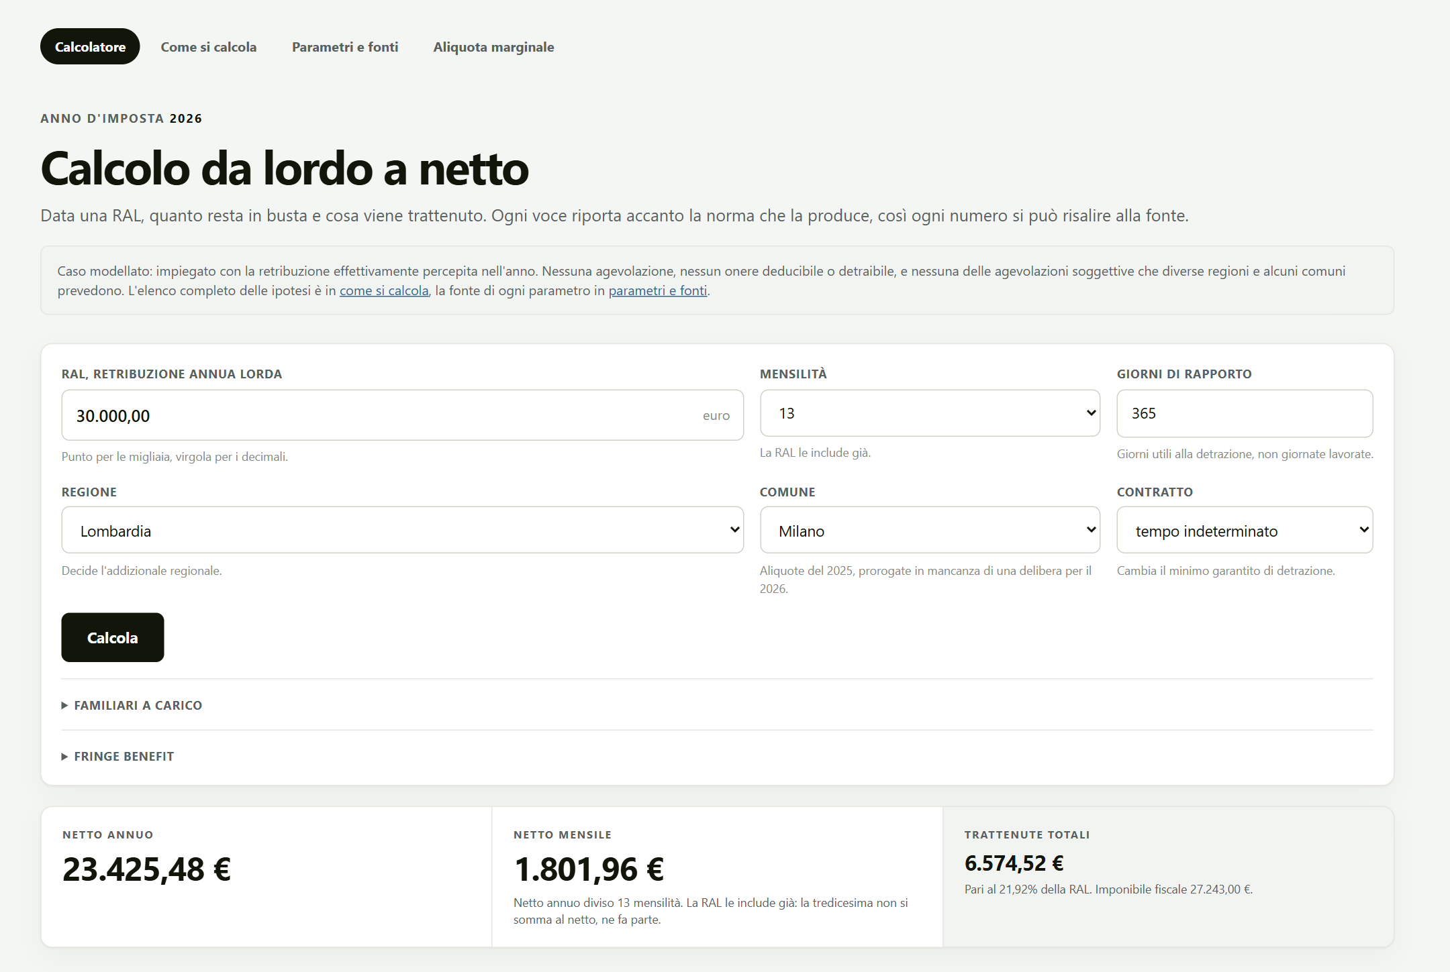Follow the 'come si calcola' inline link
The image size is (1450, 972).
coord(384,290)
